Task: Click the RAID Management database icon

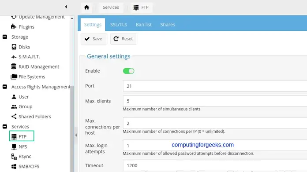Action: point(14,66)
